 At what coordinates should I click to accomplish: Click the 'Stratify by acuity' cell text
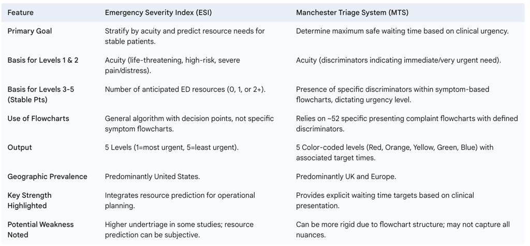point(185,36)
